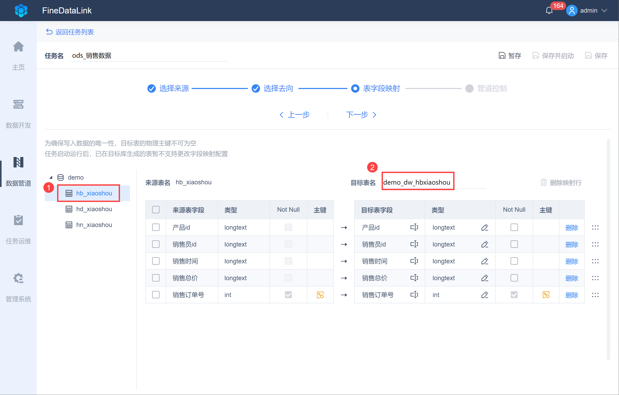
Task: Click the primary key icon on target 销售订单号
Action: pos(546,295)
